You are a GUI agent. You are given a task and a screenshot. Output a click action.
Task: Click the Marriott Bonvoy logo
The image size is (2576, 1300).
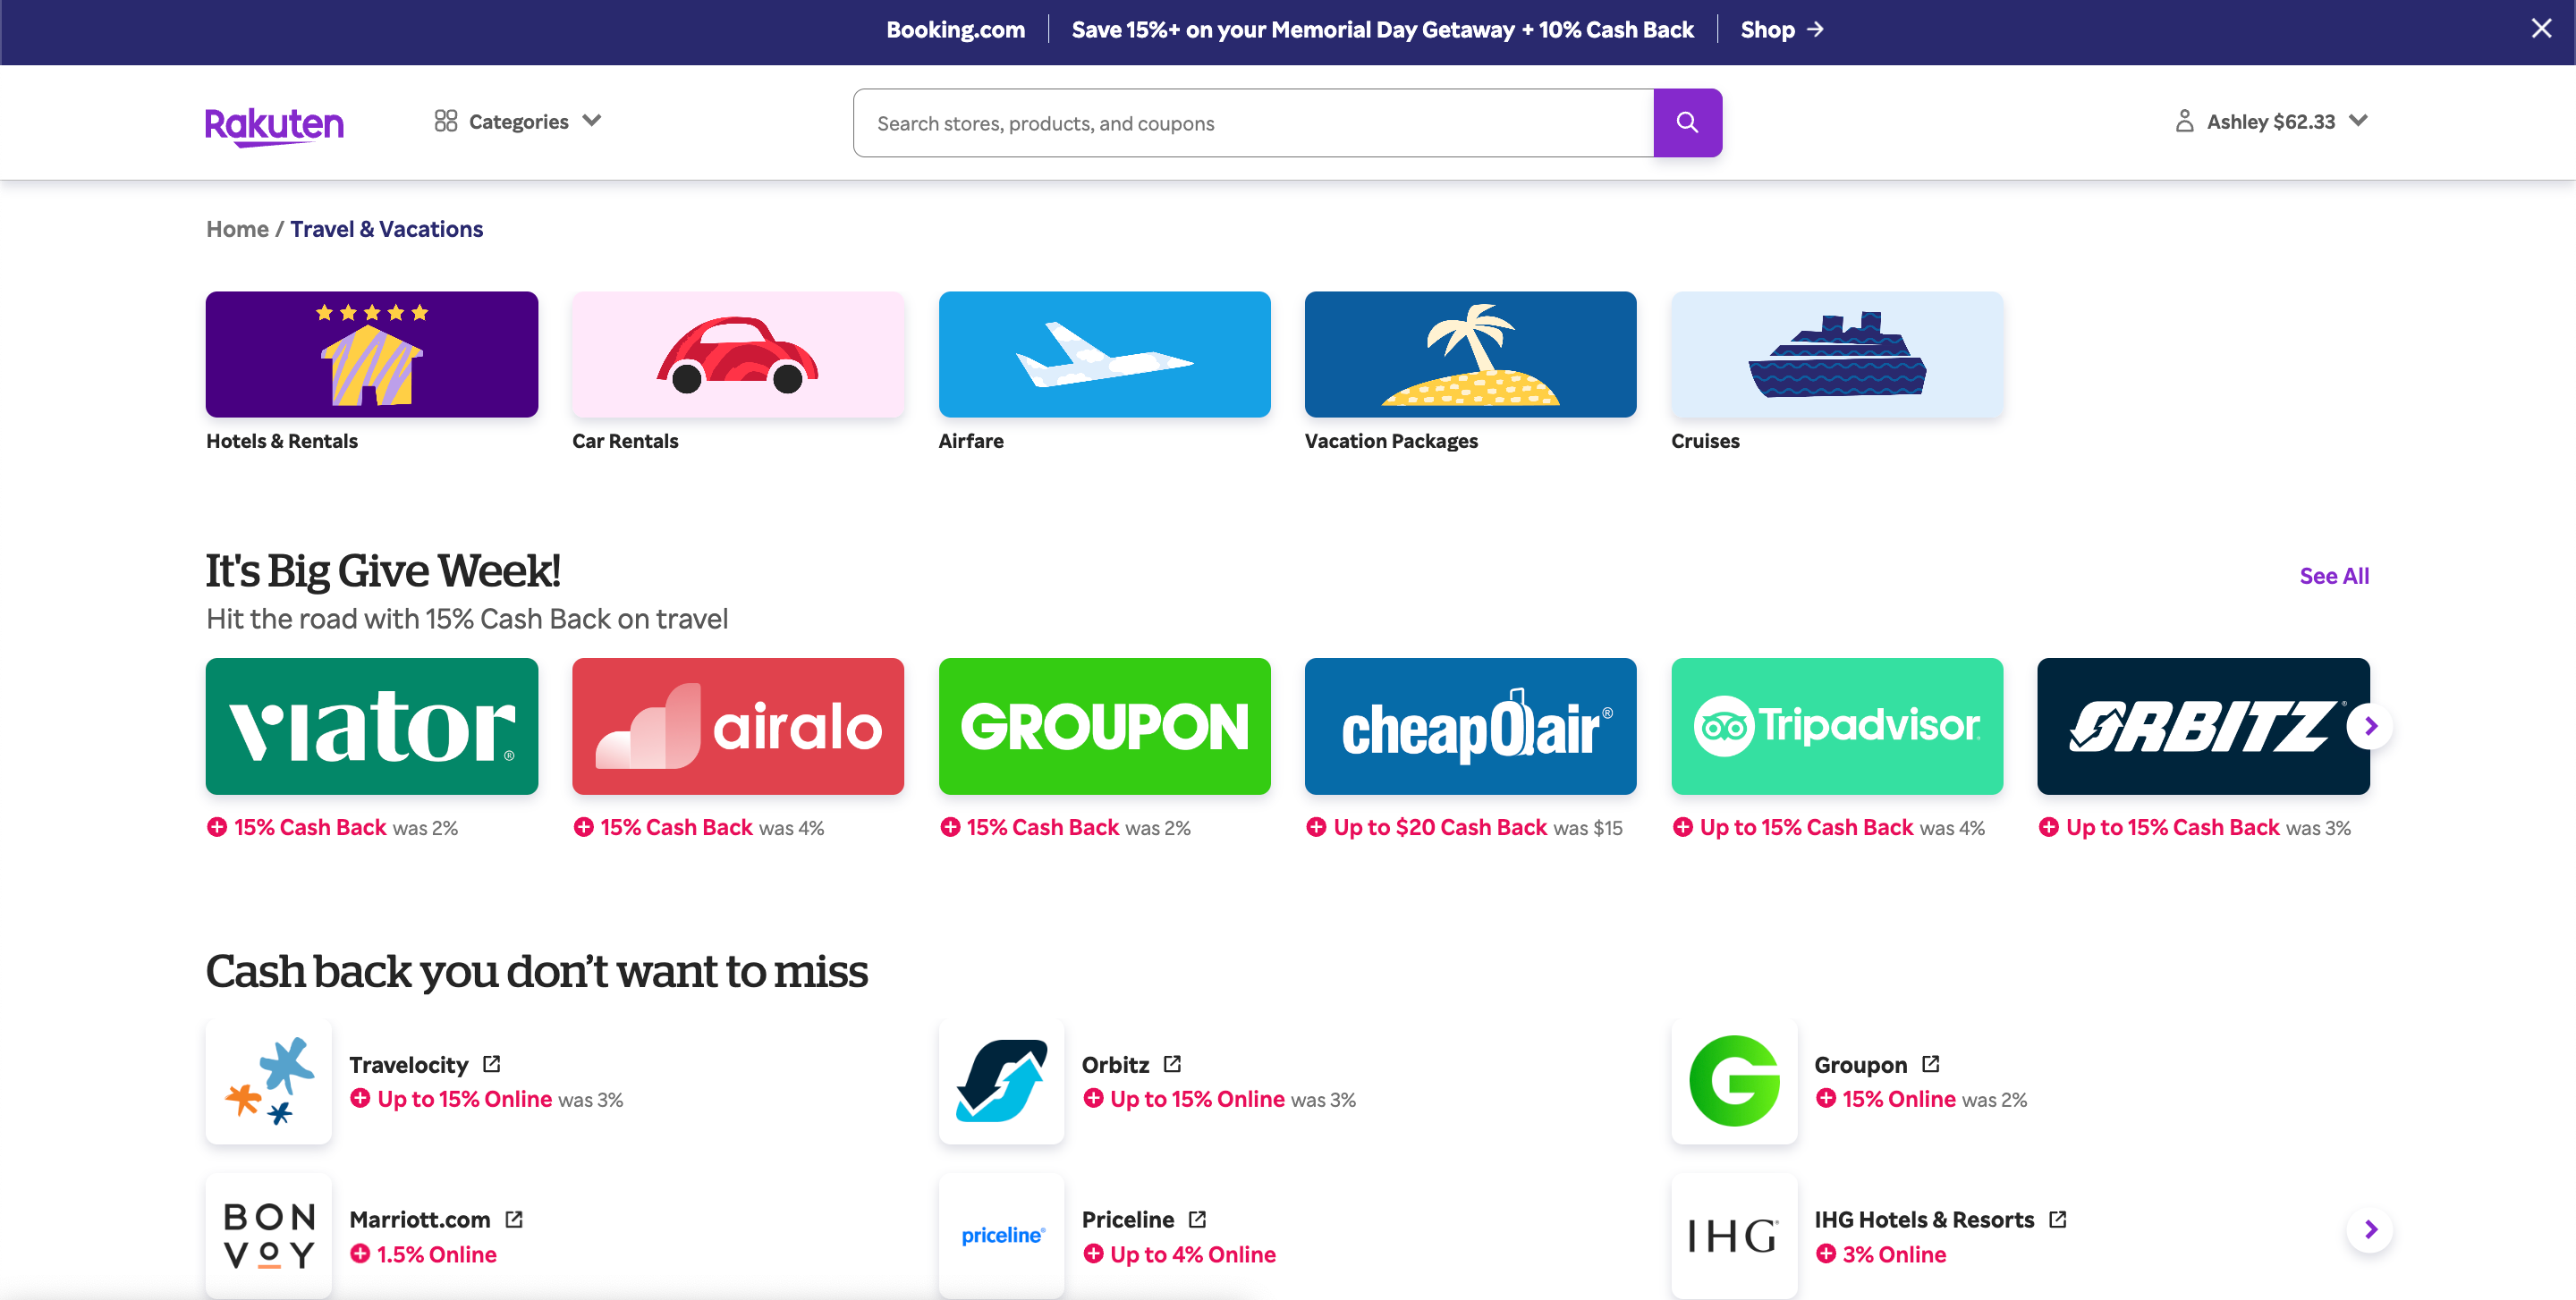click(x=268, y=1235)
